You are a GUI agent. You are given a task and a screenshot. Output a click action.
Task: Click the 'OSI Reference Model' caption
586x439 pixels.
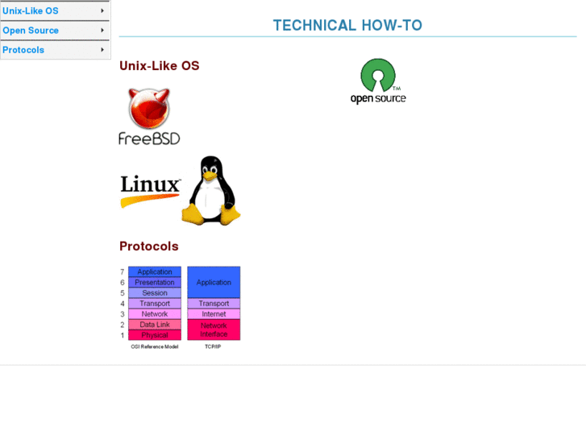[154, 346]
